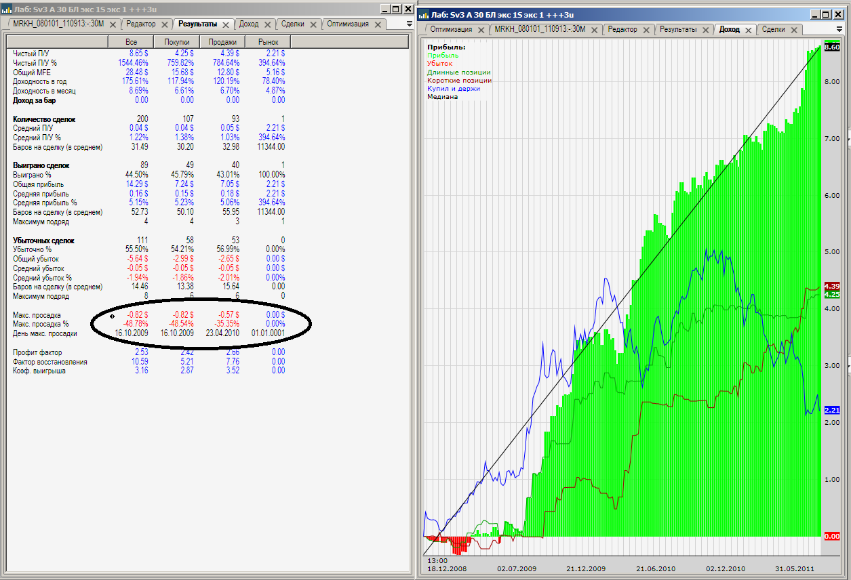Viewport: 851px width, 580px height.
Task: Select the Профит фактор row label
Action: pyautogui.click(x=38, y=352)
